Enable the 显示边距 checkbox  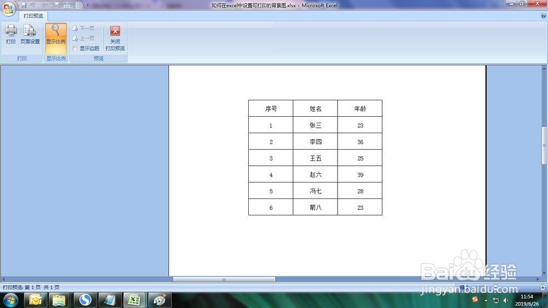(x=75, y=48)
